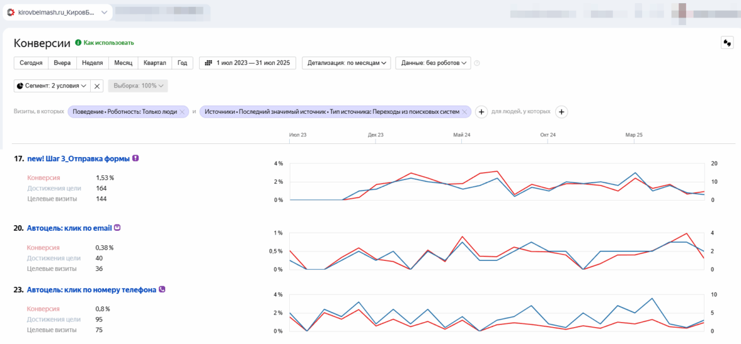
Task: Open the 'Сегмент: 2 условия' dropdown
Action: click(x=52, y=86)
